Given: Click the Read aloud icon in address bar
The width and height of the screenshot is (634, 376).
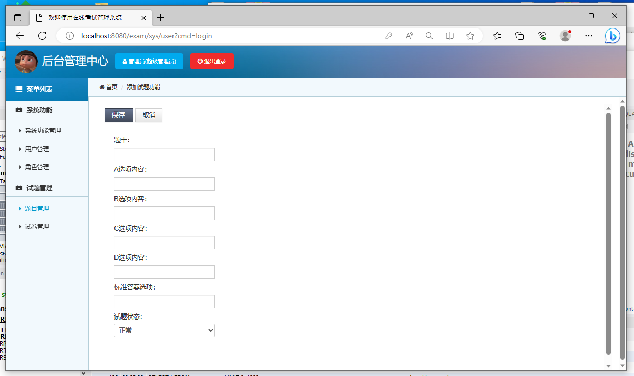Looking at the screenshot, I should pyautogui.click(x=409, y=36).
